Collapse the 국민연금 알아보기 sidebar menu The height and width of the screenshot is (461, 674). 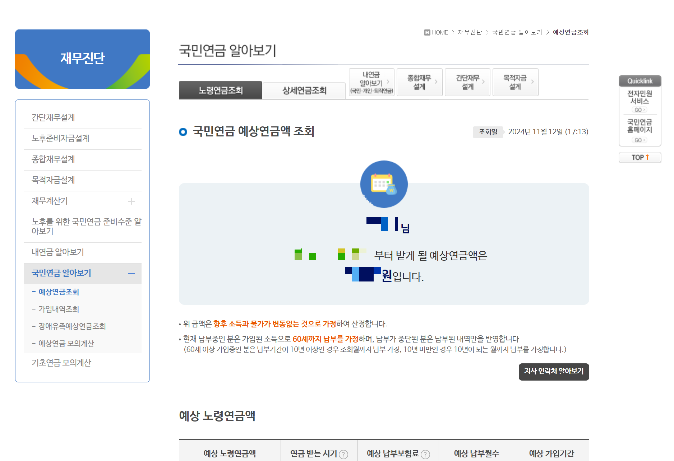pyautogui.click(x=131, y=273)
